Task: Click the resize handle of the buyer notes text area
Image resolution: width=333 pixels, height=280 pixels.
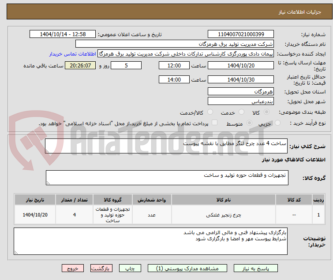Action: (x=16, y=253)
